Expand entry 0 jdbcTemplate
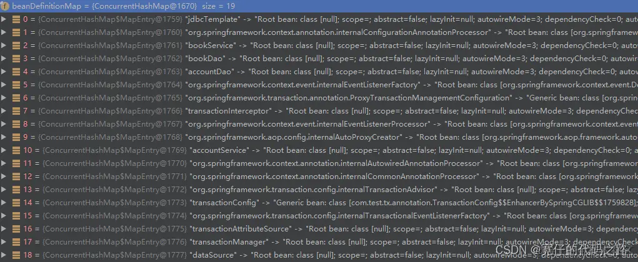This screenshot has height=262, width=638. [4, 19]
